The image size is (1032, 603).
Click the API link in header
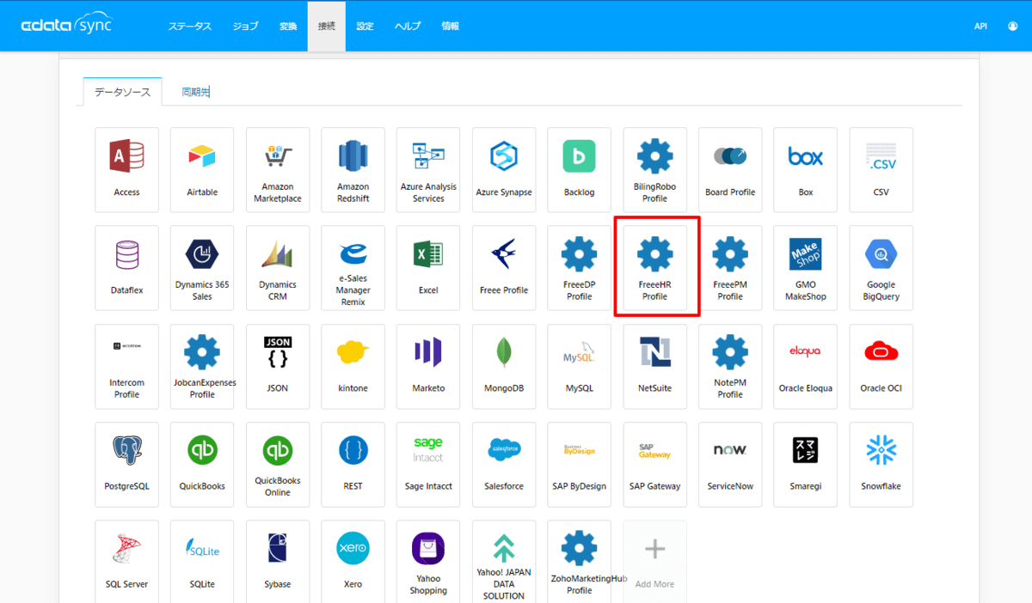coord(980,26)
